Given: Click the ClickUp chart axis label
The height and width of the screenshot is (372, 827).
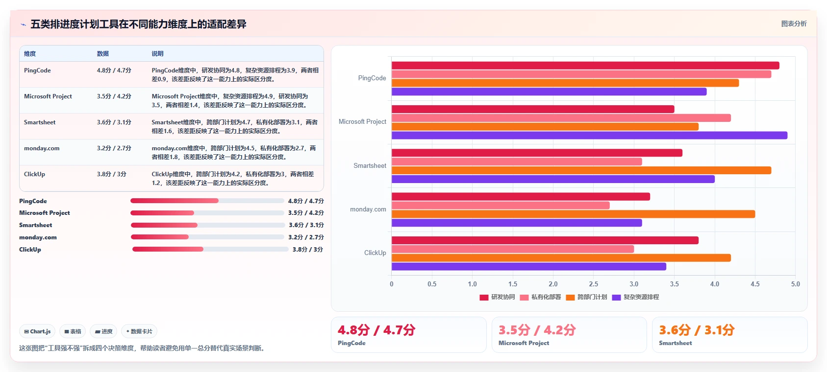Looking at the screenshot, I should [x=375, y=253].
